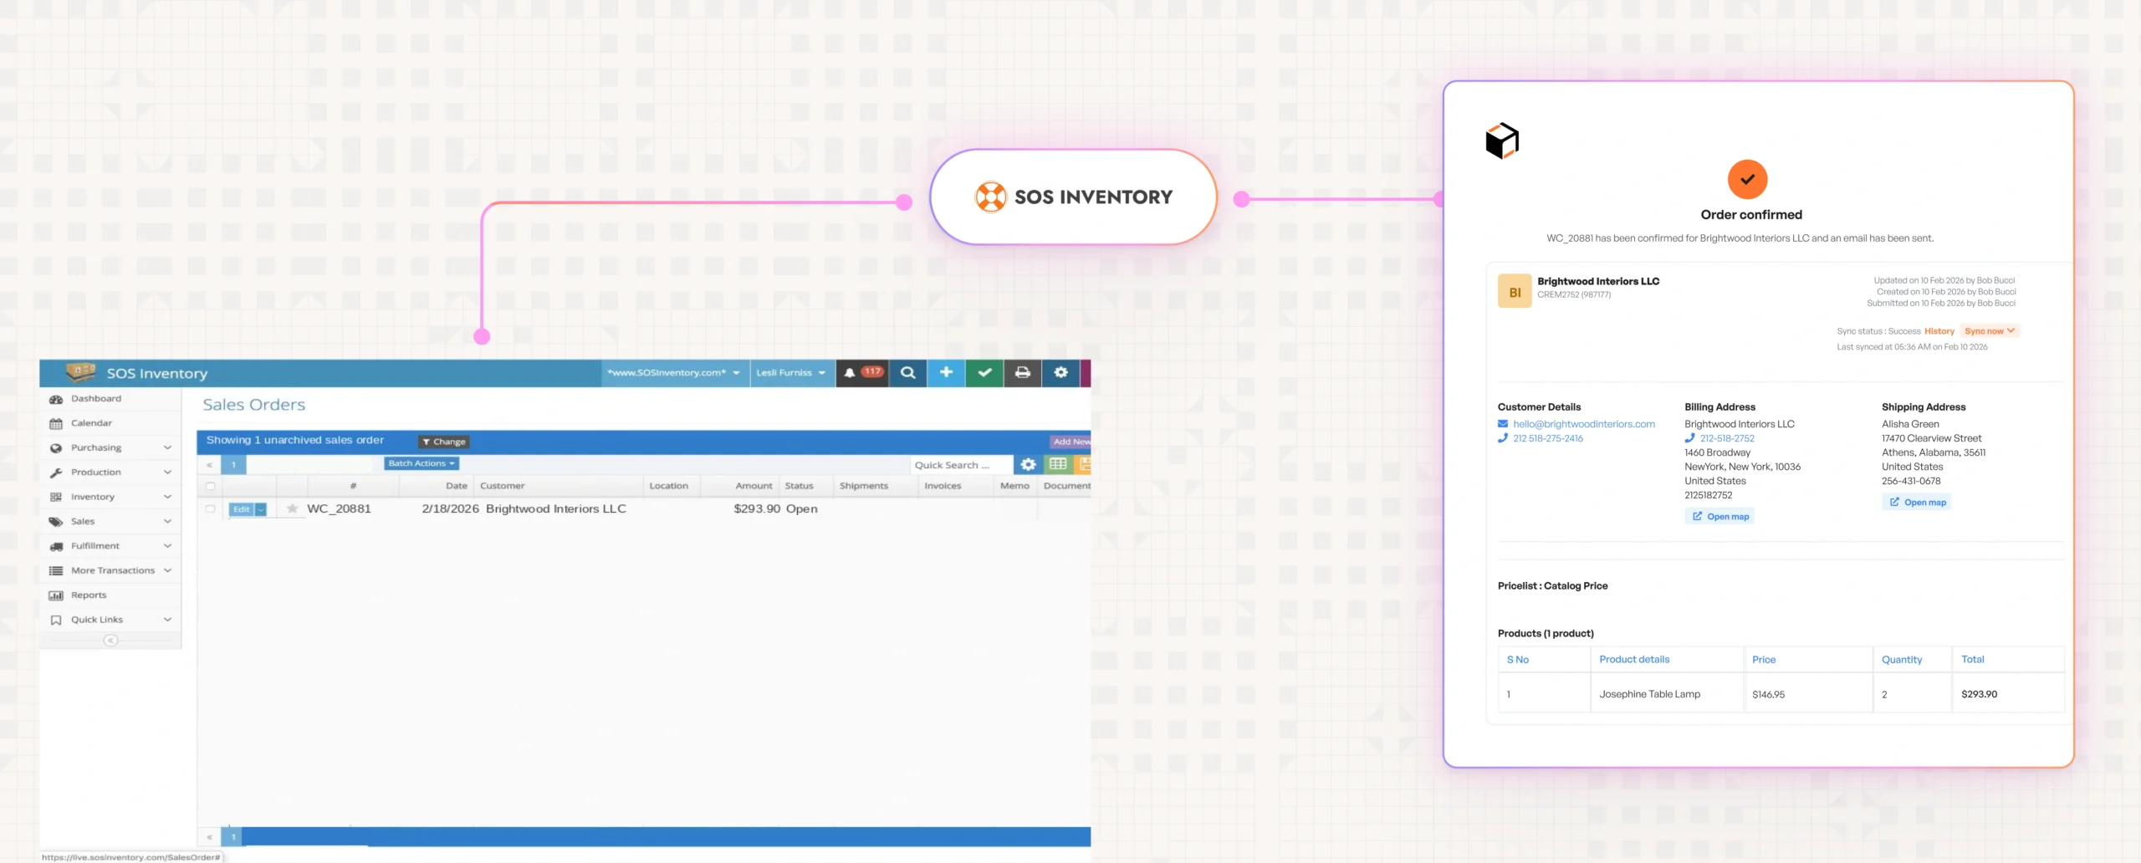Sort by the Date column header
2141x863 pixels.
tap(457, 486)
